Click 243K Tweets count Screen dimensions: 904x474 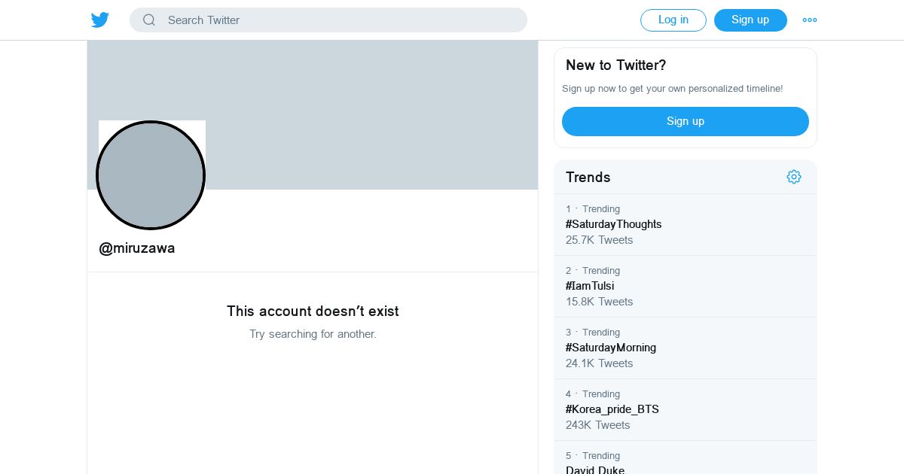pos(597,425)
